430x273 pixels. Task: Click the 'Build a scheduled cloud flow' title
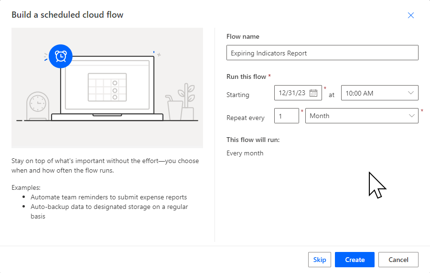(x=67, y=15)
